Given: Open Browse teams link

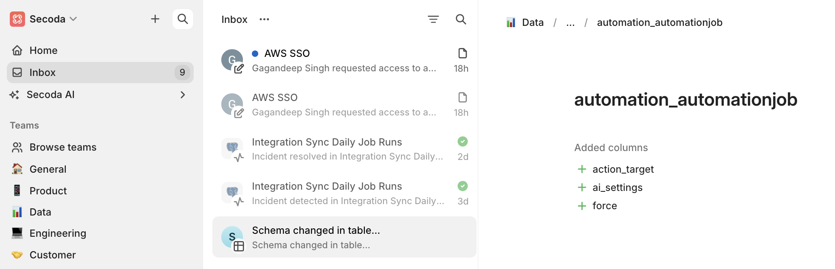Looking at the screenshot, I should [63, 147].
